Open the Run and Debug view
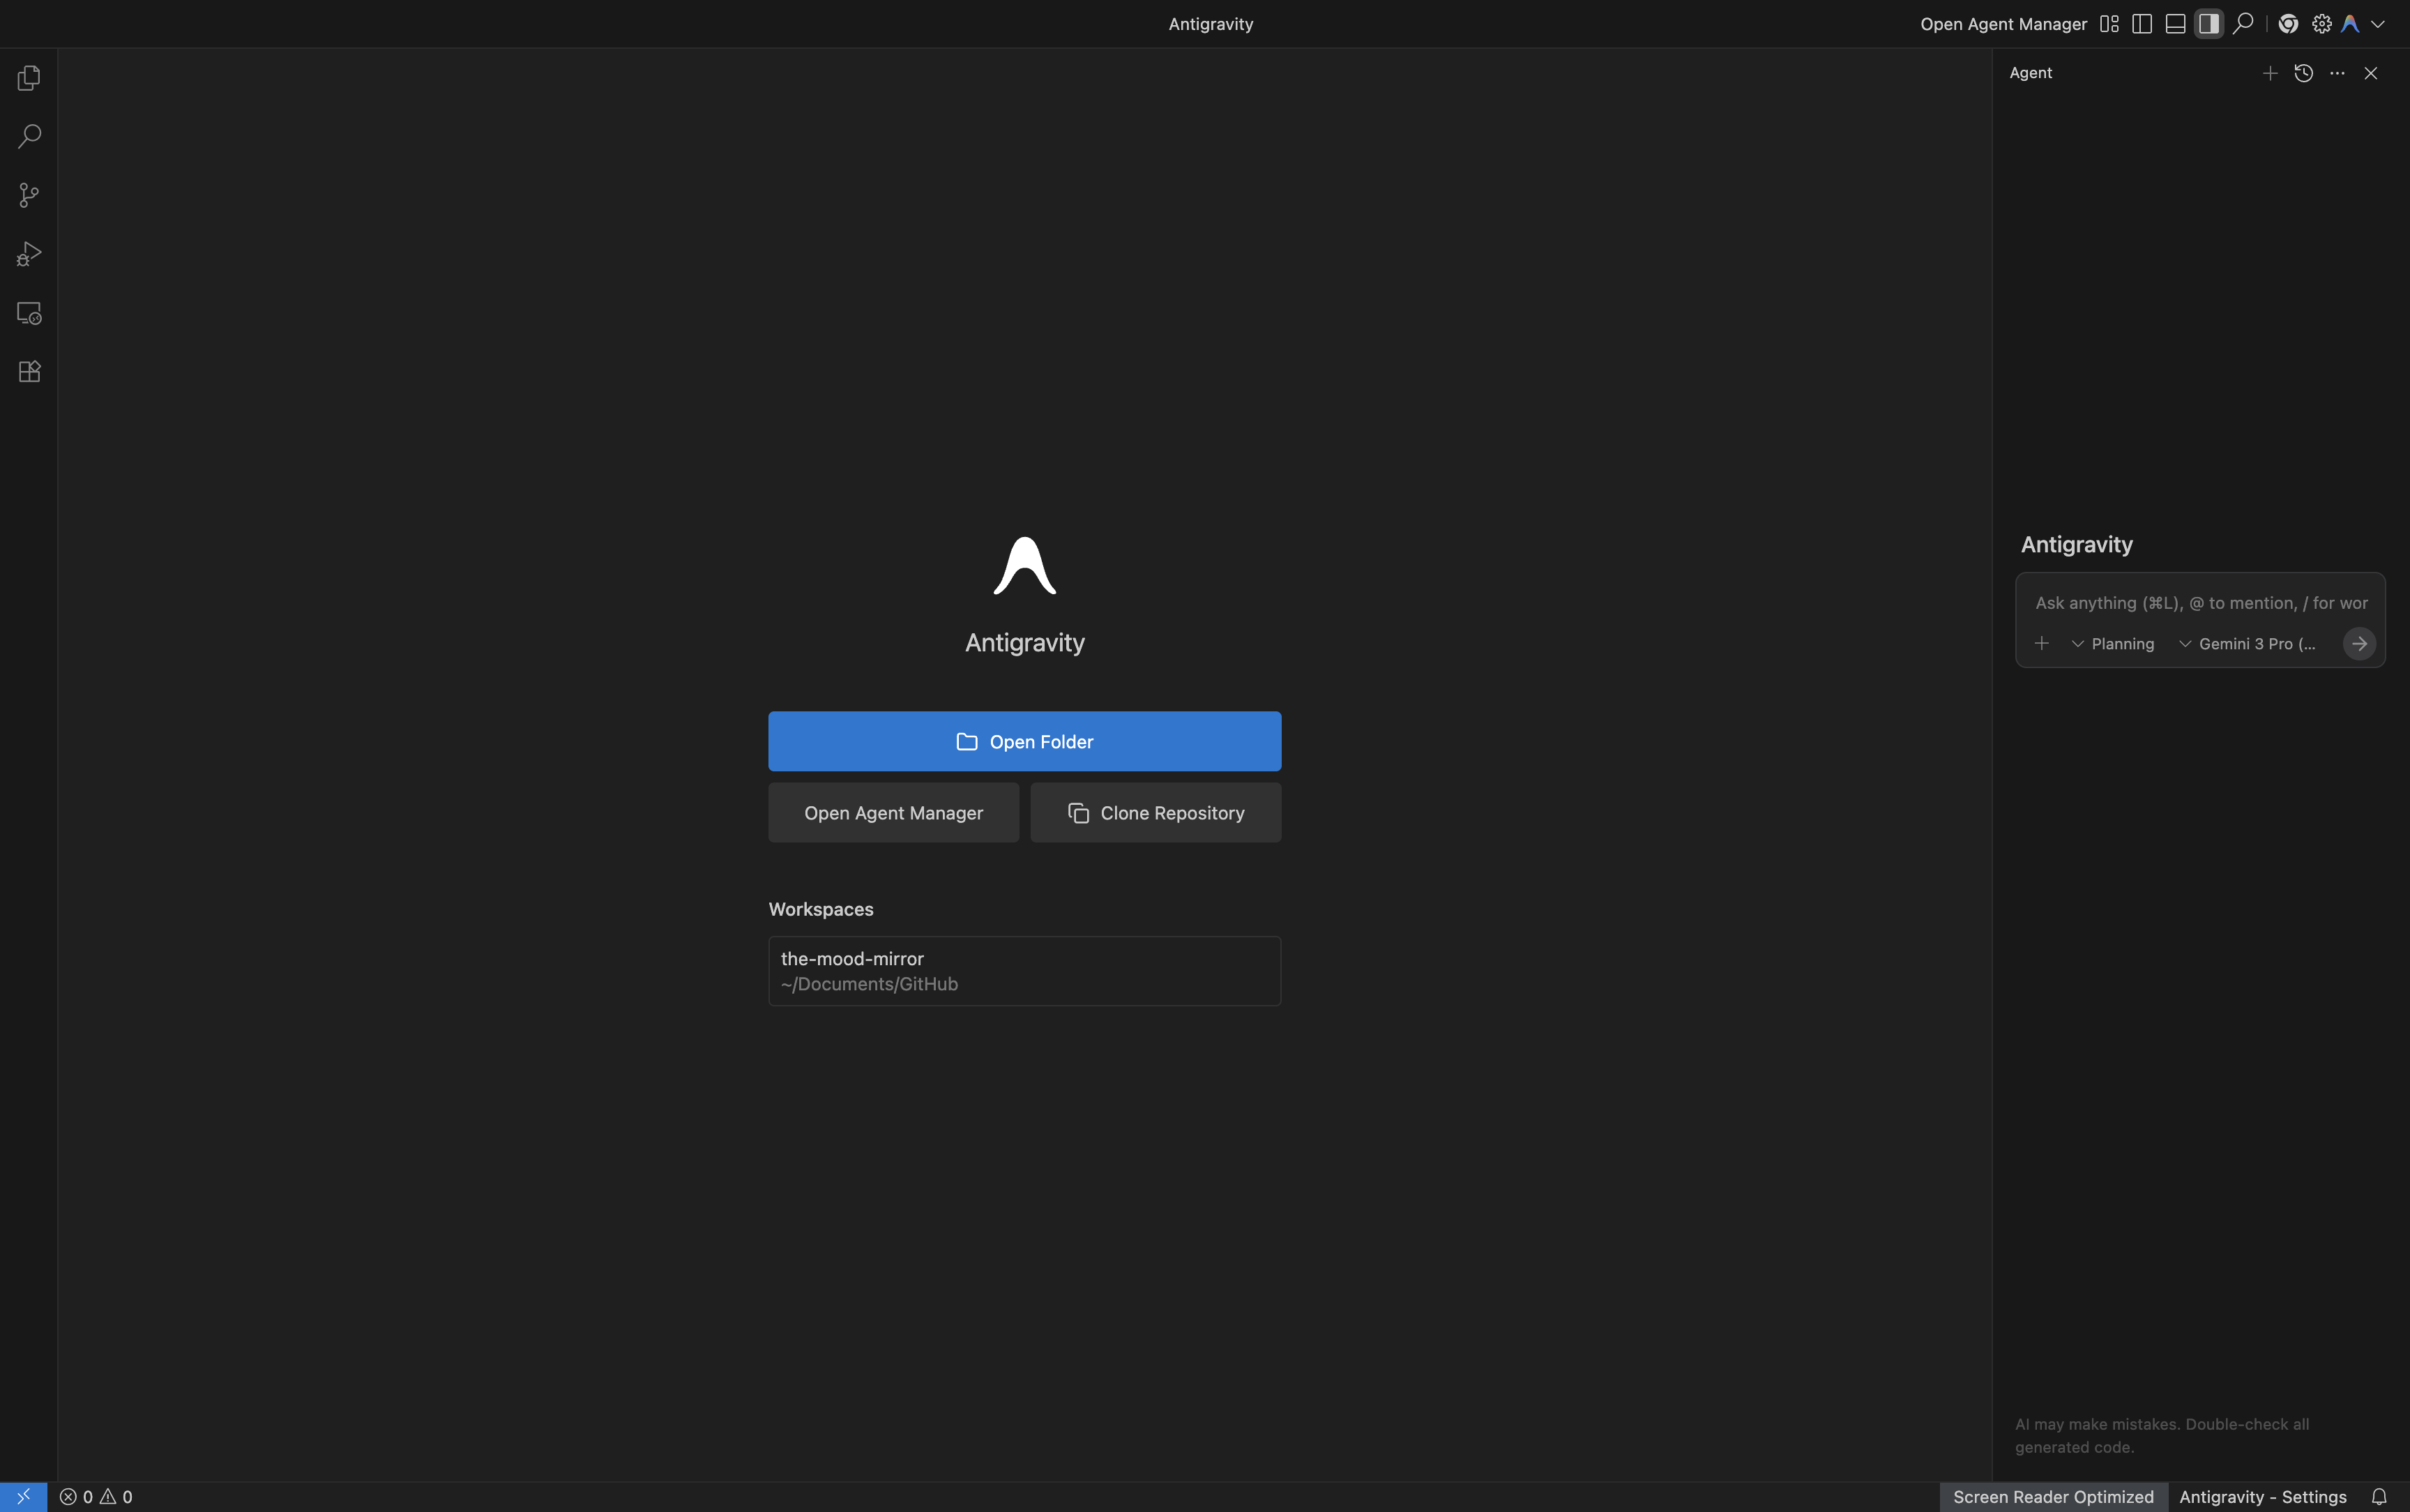 click(x=29, y=254)
